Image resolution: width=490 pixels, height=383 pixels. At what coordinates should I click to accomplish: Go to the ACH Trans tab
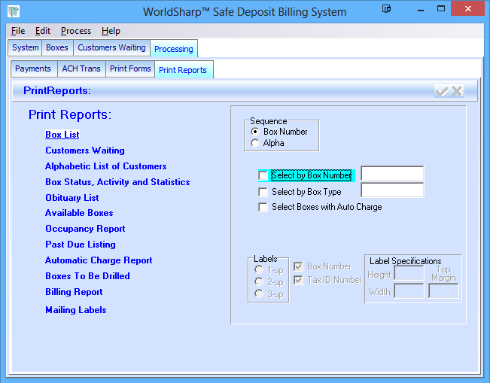(81, 68)
